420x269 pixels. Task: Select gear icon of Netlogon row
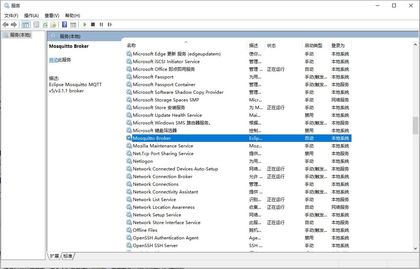(129, 161)
